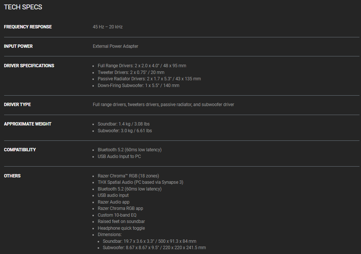Select the THX Spatial Audio item

point(140,182)
